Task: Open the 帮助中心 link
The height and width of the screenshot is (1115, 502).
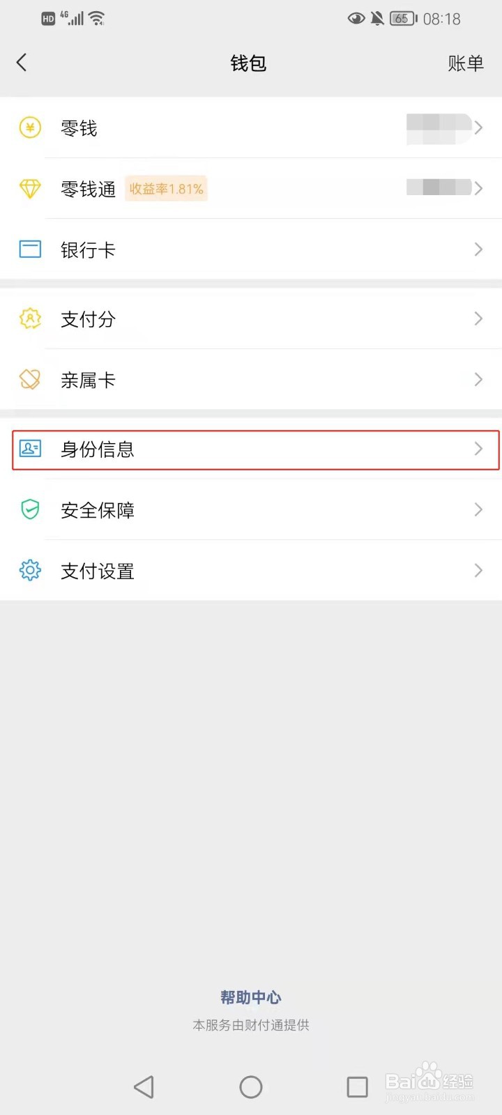Action: pos(251,997)
